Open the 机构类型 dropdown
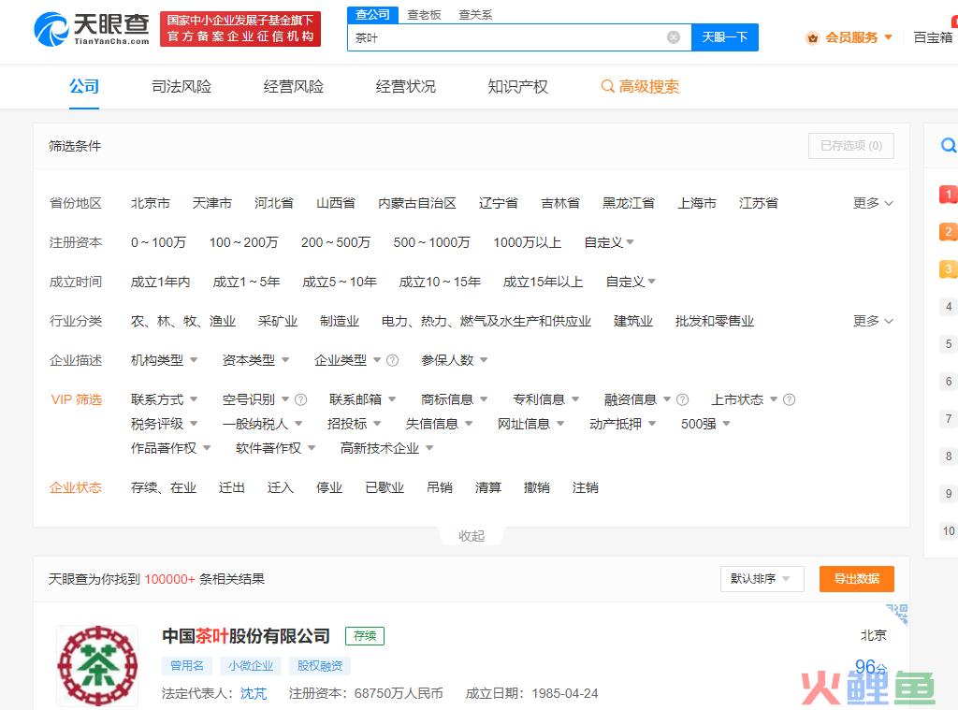 164,360
